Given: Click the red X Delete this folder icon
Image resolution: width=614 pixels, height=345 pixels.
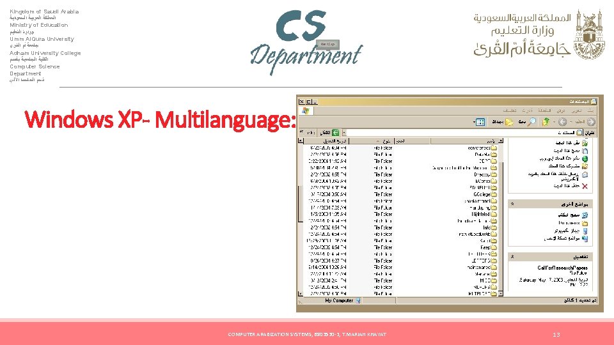Looking at the screenshot, I should tap(585, 186).
